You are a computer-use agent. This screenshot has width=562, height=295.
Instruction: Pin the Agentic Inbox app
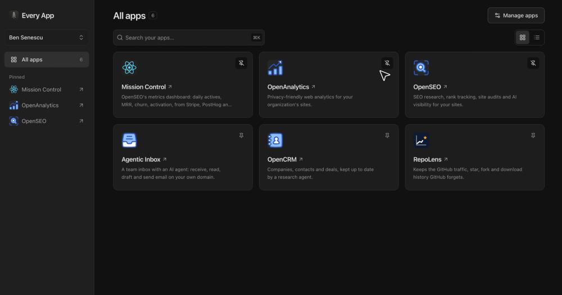(241, 135)
